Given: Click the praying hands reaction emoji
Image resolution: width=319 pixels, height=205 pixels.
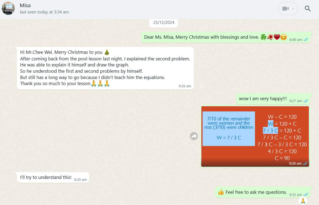Looking at the screenshot, I should 303,201.
